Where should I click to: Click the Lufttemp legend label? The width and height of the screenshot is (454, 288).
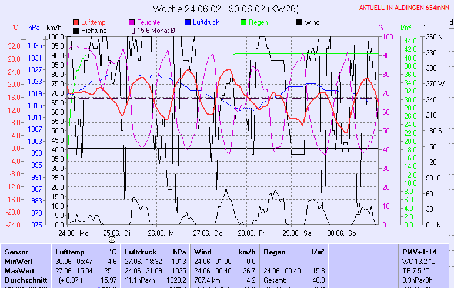pos(94,22)
